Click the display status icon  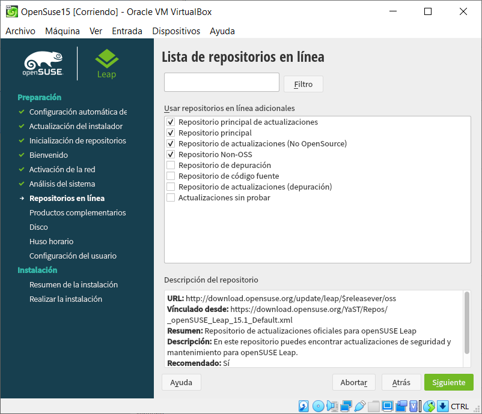click(387, 406)
